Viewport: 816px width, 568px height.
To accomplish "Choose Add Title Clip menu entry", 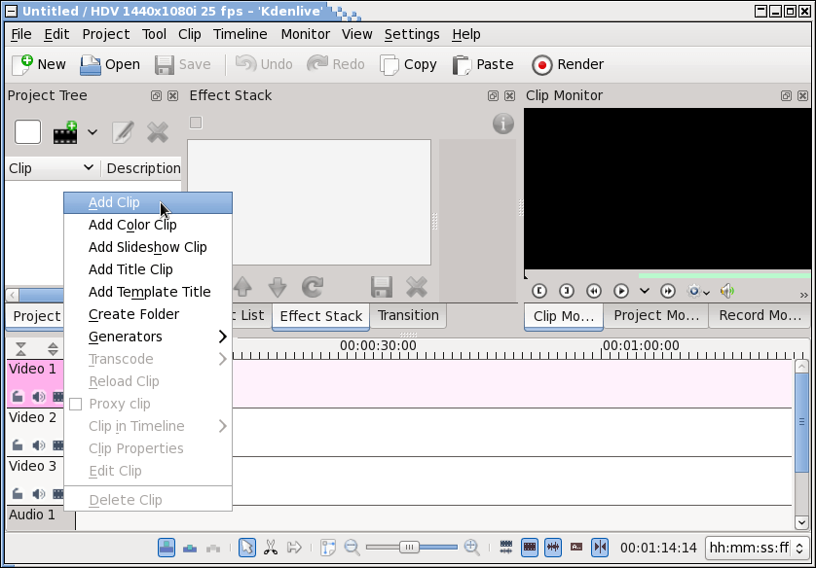I will click(x=148, y=269).
